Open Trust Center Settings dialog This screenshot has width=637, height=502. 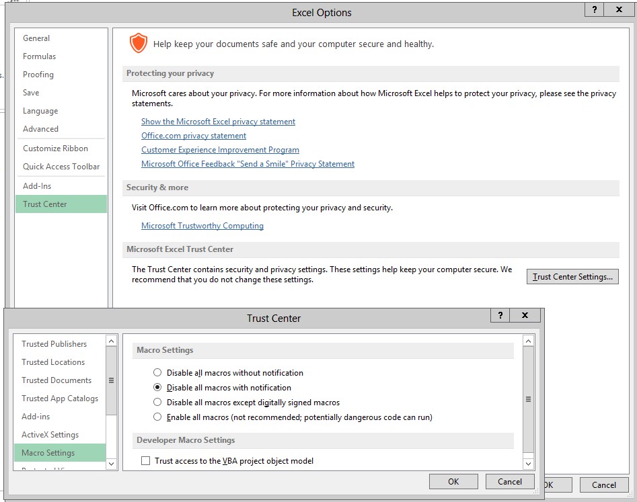pos(572,276)
